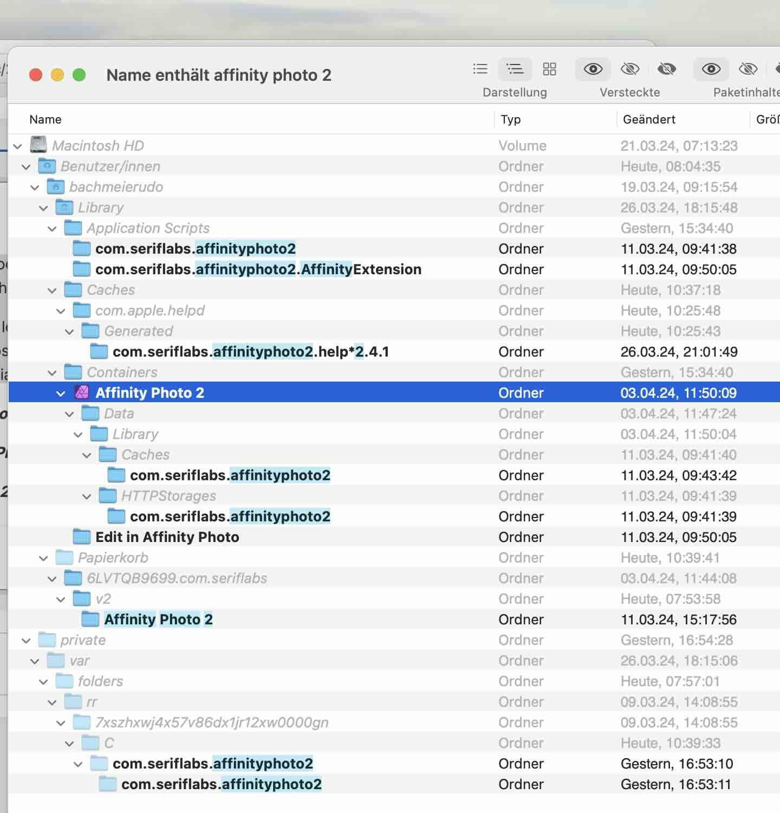Image resolution: width=780 pixels, height=813 pixels.
Task: Click the Generated folder icon
Action: [90, 331]
